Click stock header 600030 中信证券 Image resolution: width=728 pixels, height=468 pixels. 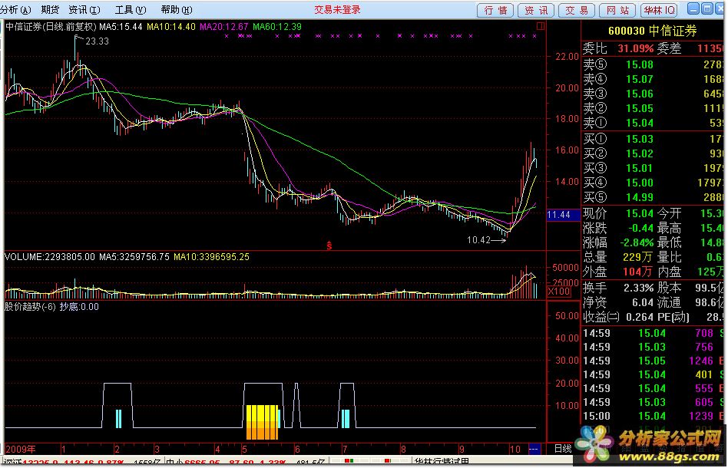652,31
